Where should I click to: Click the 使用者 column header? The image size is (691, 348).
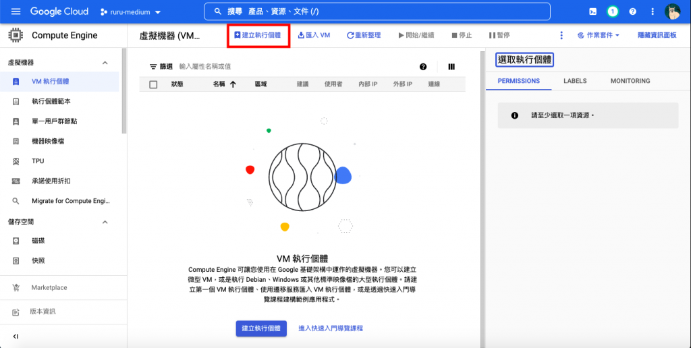[x=333, y=84]
